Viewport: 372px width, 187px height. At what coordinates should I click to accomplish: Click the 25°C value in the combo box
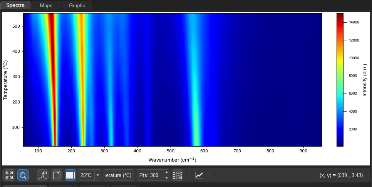[x=86, y=175]
